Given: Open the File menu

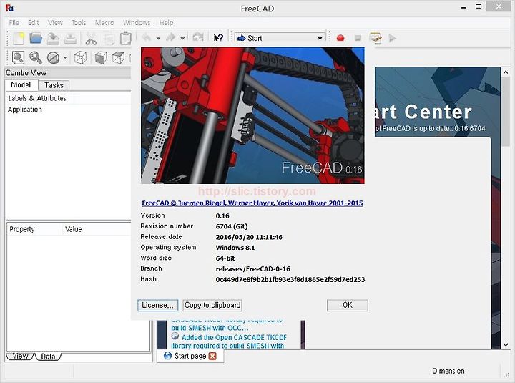Looking at the screenshot, I should click(x=14, y=23).
